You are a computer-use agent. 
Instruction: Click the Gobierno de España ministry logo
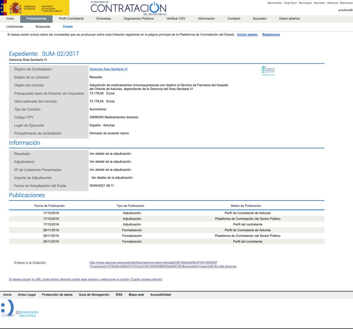point(35,8)
